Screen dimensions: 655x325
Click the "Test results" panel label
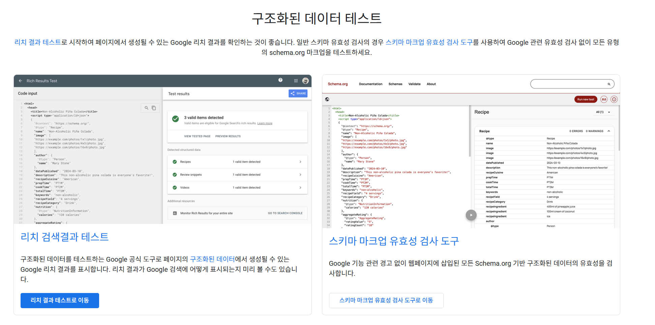(179, 94)
